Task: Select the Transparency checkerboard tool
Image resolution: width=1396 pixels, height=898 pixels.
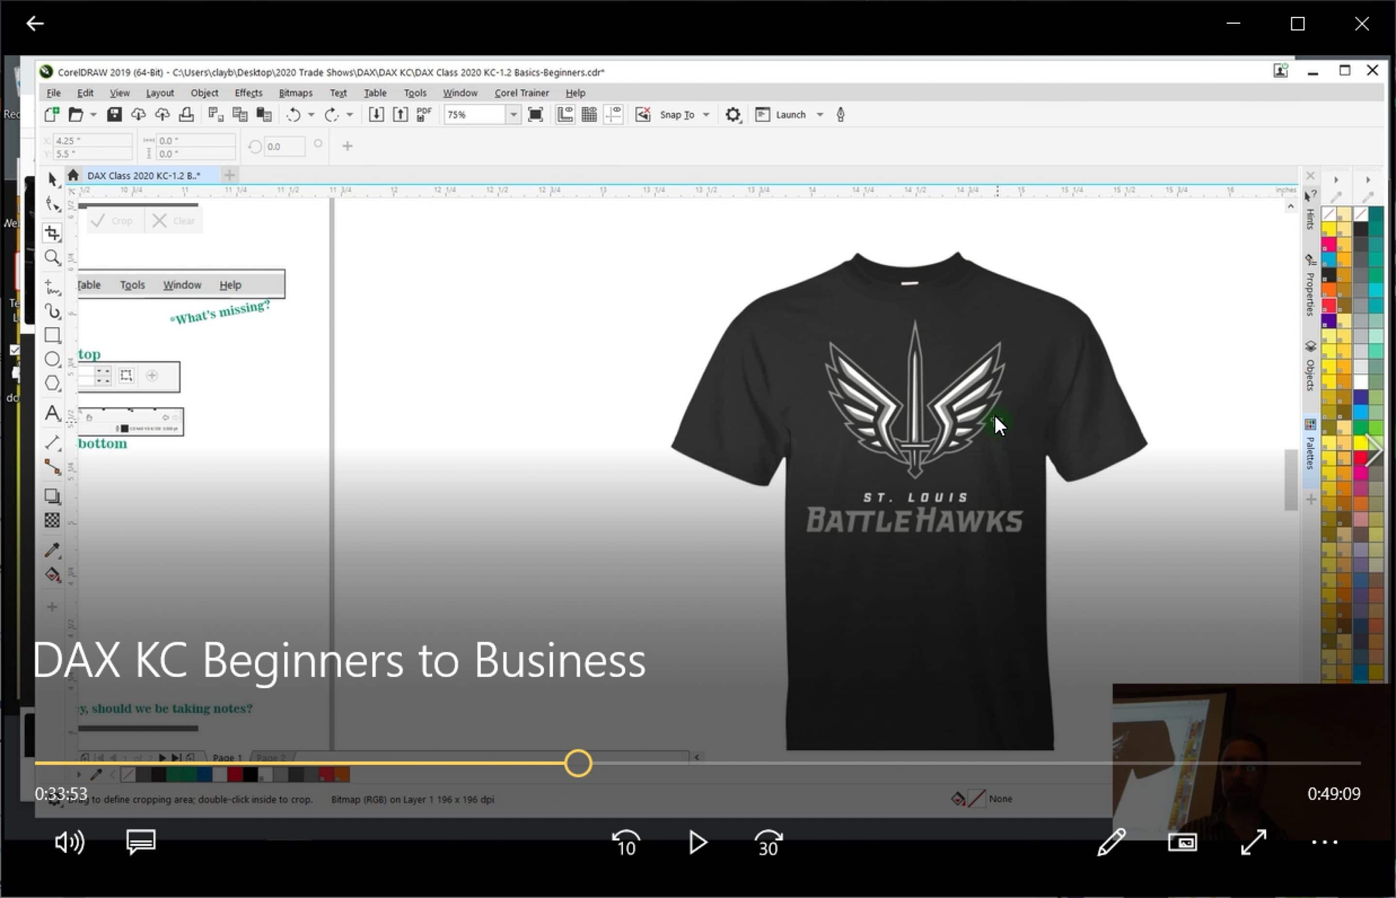Action: click(x=52, y=520)
